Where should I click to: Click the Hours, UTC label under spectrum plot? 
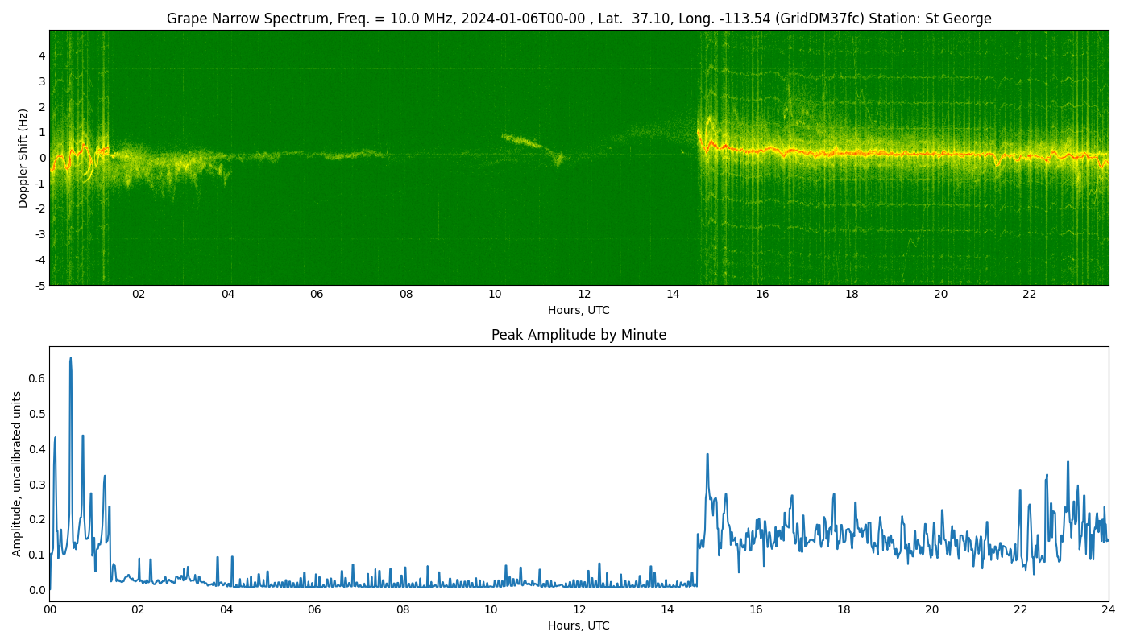579,310
